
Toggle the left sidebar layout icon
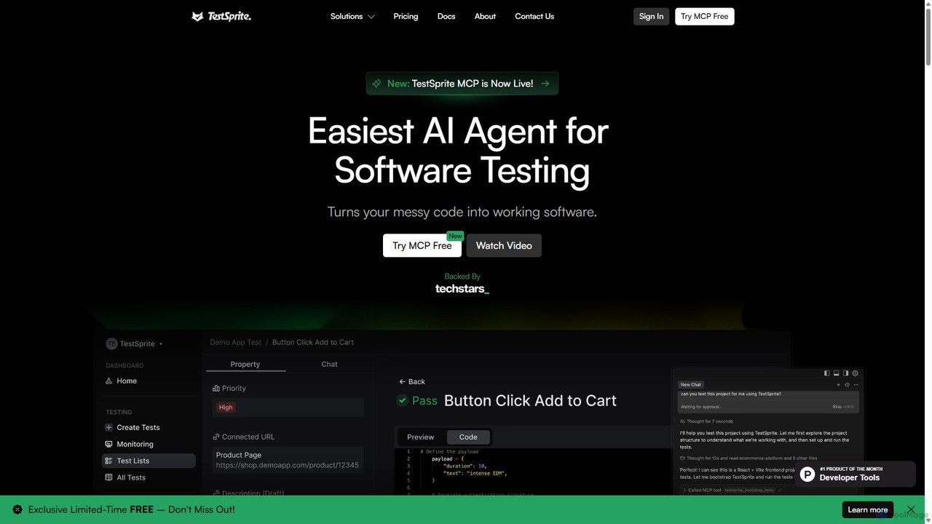827,373
